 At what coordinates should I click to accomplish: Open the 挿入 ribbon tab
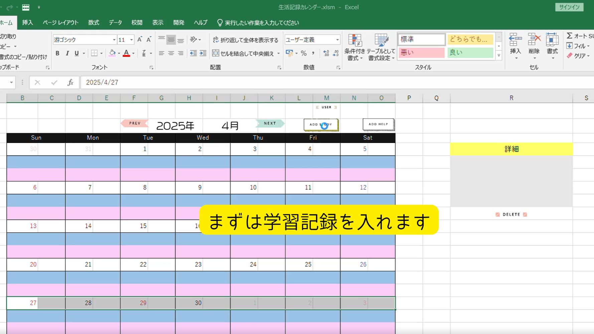(x=27, y=23)
